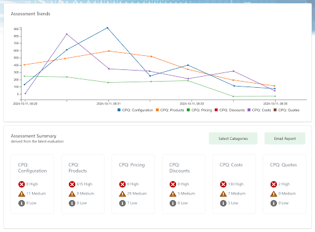Click the blue Configuration peak data point
The image size is (315, 232).
(108, 28)
